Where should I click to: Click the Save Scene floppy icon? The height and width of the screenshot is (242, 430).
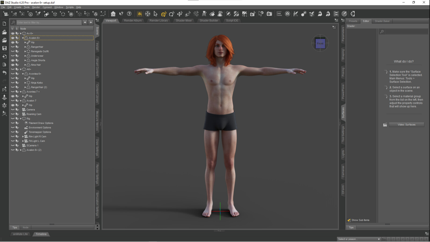coord(4,48)
